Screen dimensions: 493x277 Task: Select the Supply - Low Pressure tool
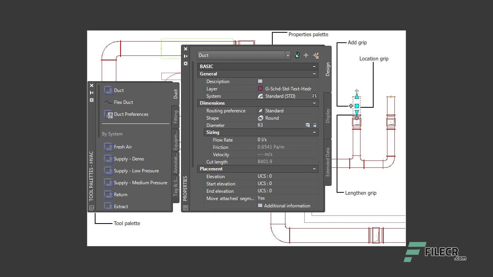tap(136, 170)
